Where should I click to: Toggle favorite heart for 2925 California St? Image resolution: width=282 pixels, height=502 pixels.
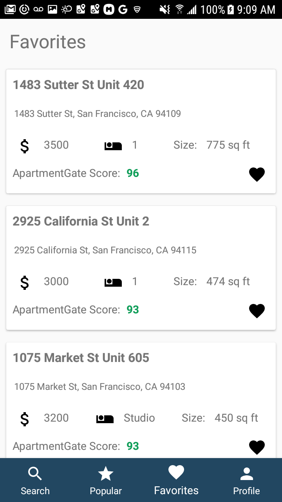pos(257,311)
